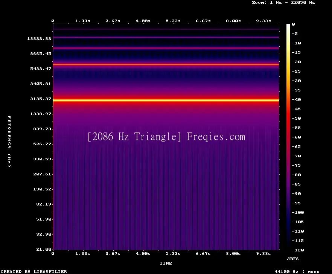332x274 pixels.
Task: Select the 51.90 frequency label
Action: pos(44,219)
